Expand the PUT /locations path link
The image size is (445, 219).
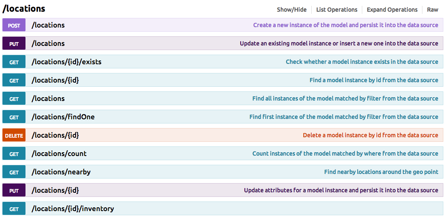click(x=48, y=43)
